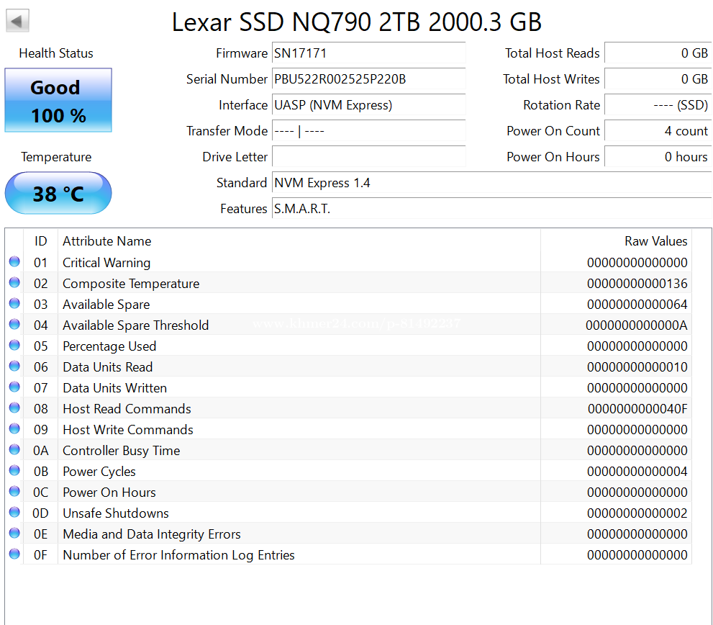Viewport: 713px width, 625px height.
Task: Click the status icon for Host Write Commands
Action: tap(14, 429)
